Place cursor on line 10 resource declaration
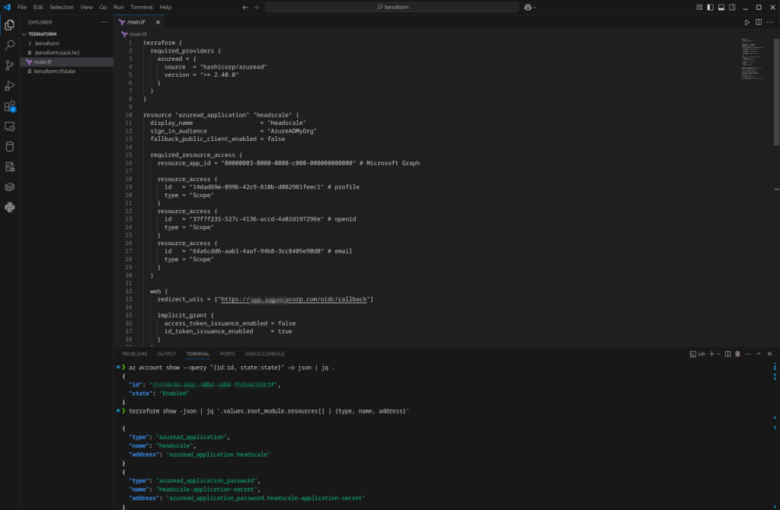Image resolution: width=780 pixels, height=510 pixels. (x=221, y=115)
